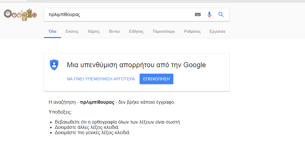Click the Υποδείξεις label
Viewport: 305px width, 154px height.
point(60,112)
